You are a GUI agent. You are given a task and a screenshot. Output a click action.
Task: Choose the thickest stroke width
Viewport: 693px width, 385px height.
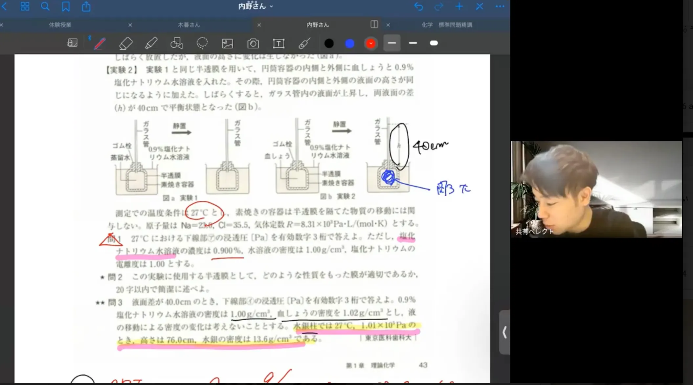point(434,43)
